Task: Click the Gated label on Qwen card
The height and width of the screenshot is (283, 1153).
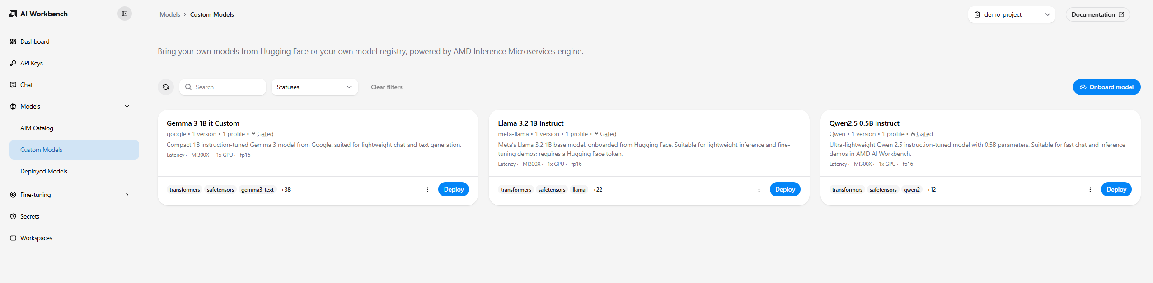Action: tap(925, 134)
